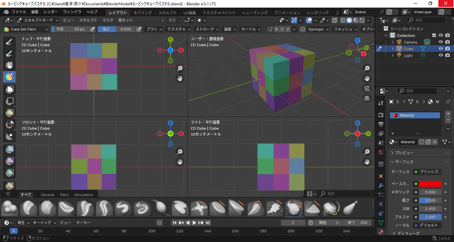This screenshot has width=454, height=242.
Task: Collapse the サーフェス panel
Action: 419,162
